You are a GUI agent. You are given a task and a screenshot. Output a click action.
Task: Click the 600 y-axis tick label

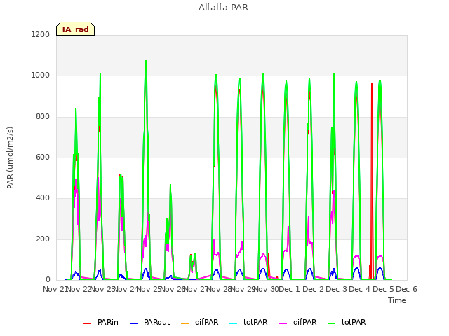click(43, 157)
